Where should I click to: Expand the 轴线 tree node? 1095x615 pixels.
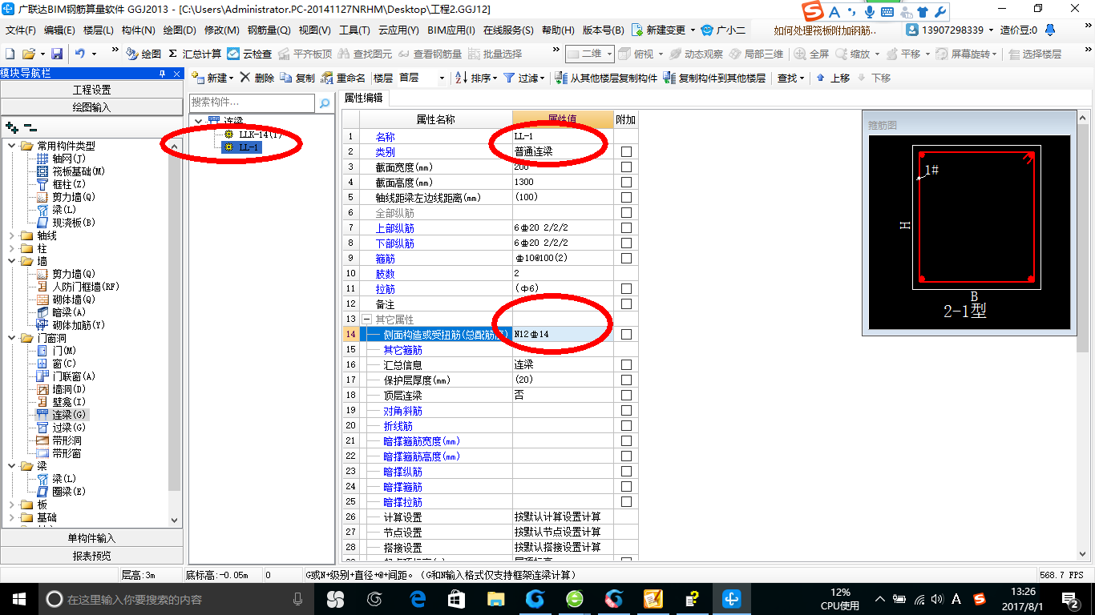[12, 235]
